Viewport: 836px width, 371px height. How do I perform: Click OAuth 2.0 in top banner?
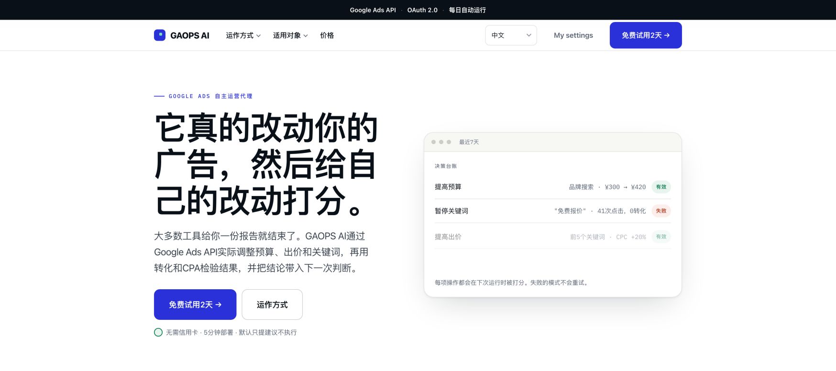[x=422, y=10]
